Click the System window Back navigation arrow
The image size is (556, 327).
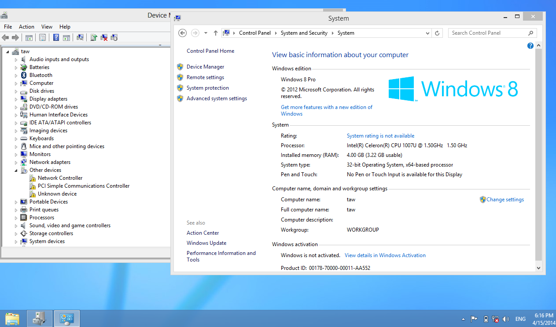pyautogui.click(x=183, y=33)
